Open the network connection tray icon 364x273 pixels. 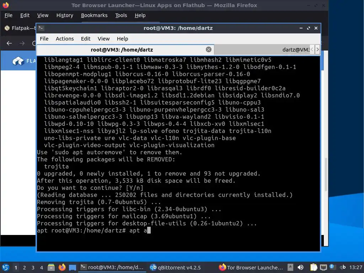click(323, 267)
